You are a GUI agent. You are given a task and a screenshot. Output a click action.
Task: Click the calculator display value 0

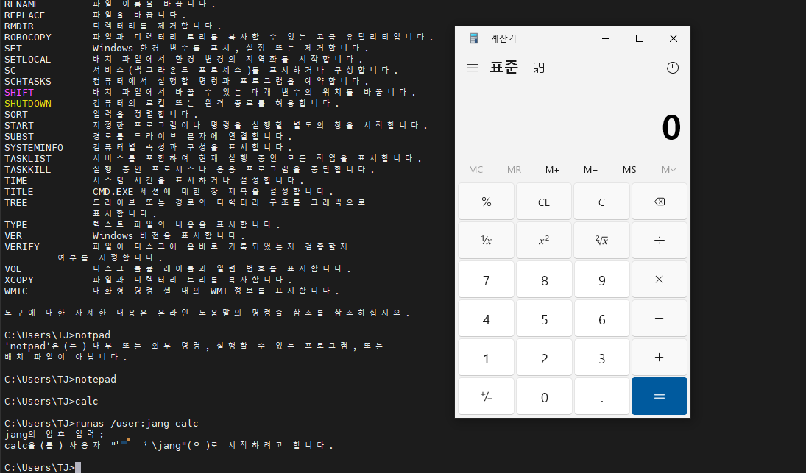tap(671, 127)
